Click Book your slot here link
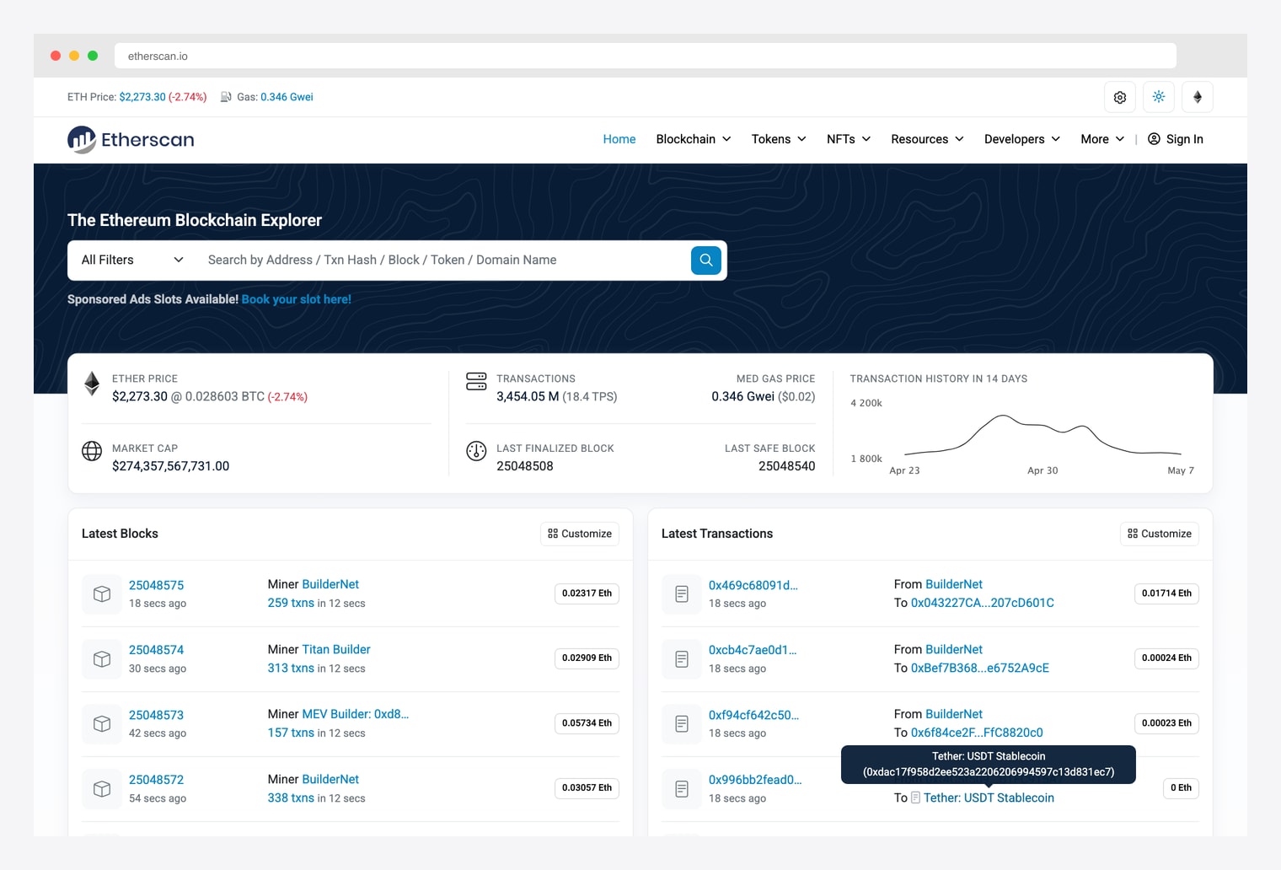1281x870 pixels. [x=297, y=299]
